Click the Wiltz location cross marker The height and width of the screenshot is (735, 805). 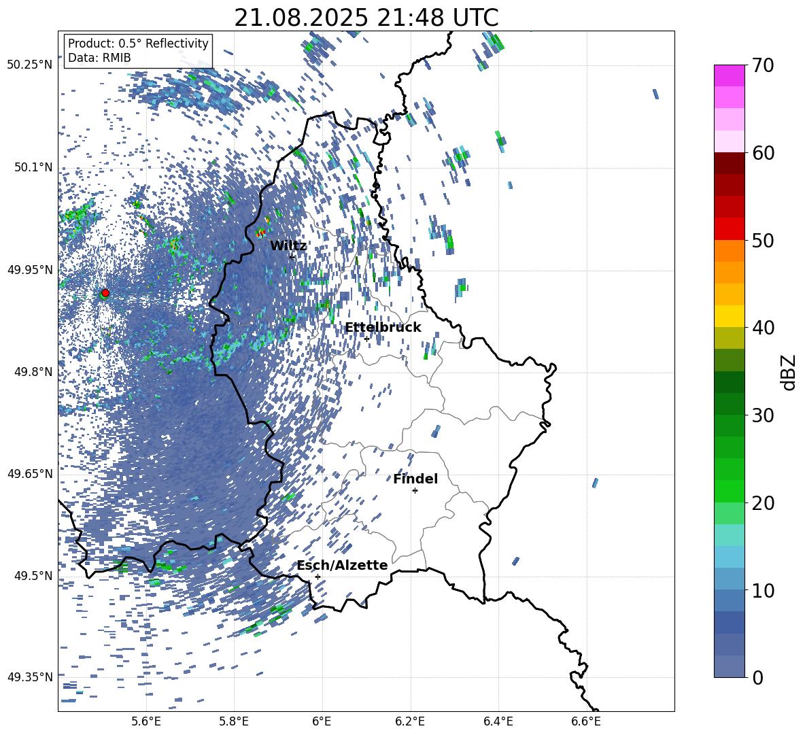(292, 257)
